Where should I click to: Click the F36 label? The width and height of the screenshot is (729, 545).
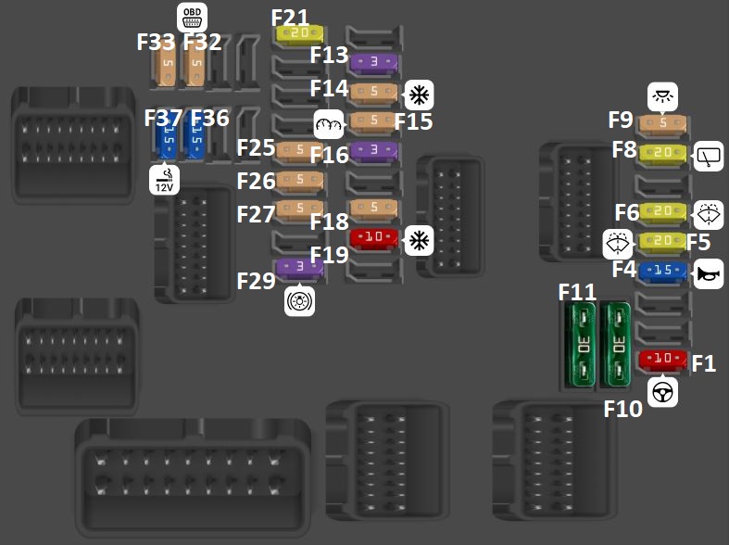(209, 118)
